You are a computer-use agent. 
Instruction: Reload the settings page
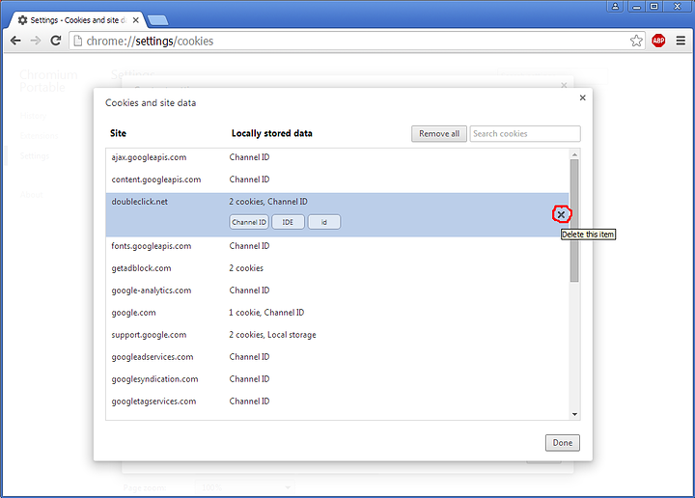tap(56, 41)
